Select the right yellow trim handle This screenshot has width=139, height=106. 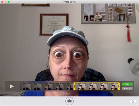(119, 86)
